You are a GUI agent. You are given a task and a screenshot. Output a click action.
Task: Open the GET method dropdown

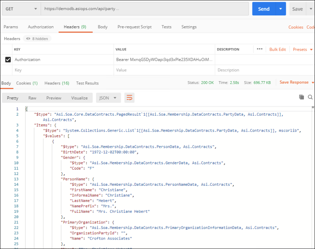point(21,9)
